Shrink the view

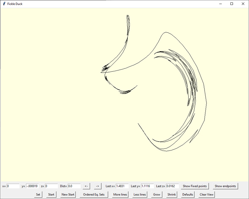[x=171, y=194]
